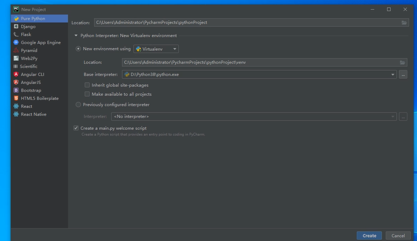417x241 pixels.
Task: Uncheck Create a main.py welcome script
Action: pyautogui.click(x=76, y=128)
